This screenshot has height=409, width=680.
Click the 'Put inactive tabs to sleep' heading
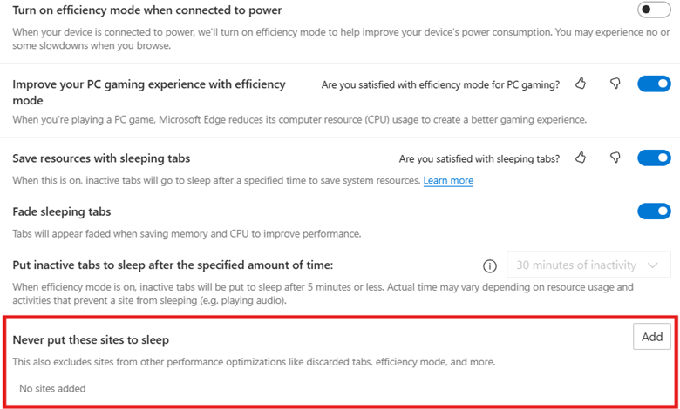coord(173,265)
